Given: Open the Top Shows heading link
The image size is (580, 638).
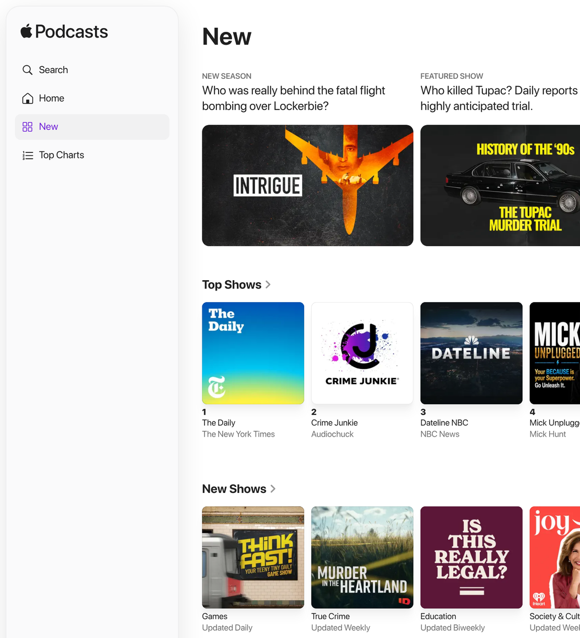Looking at the screenshot, I should click(x=232, y=285).
